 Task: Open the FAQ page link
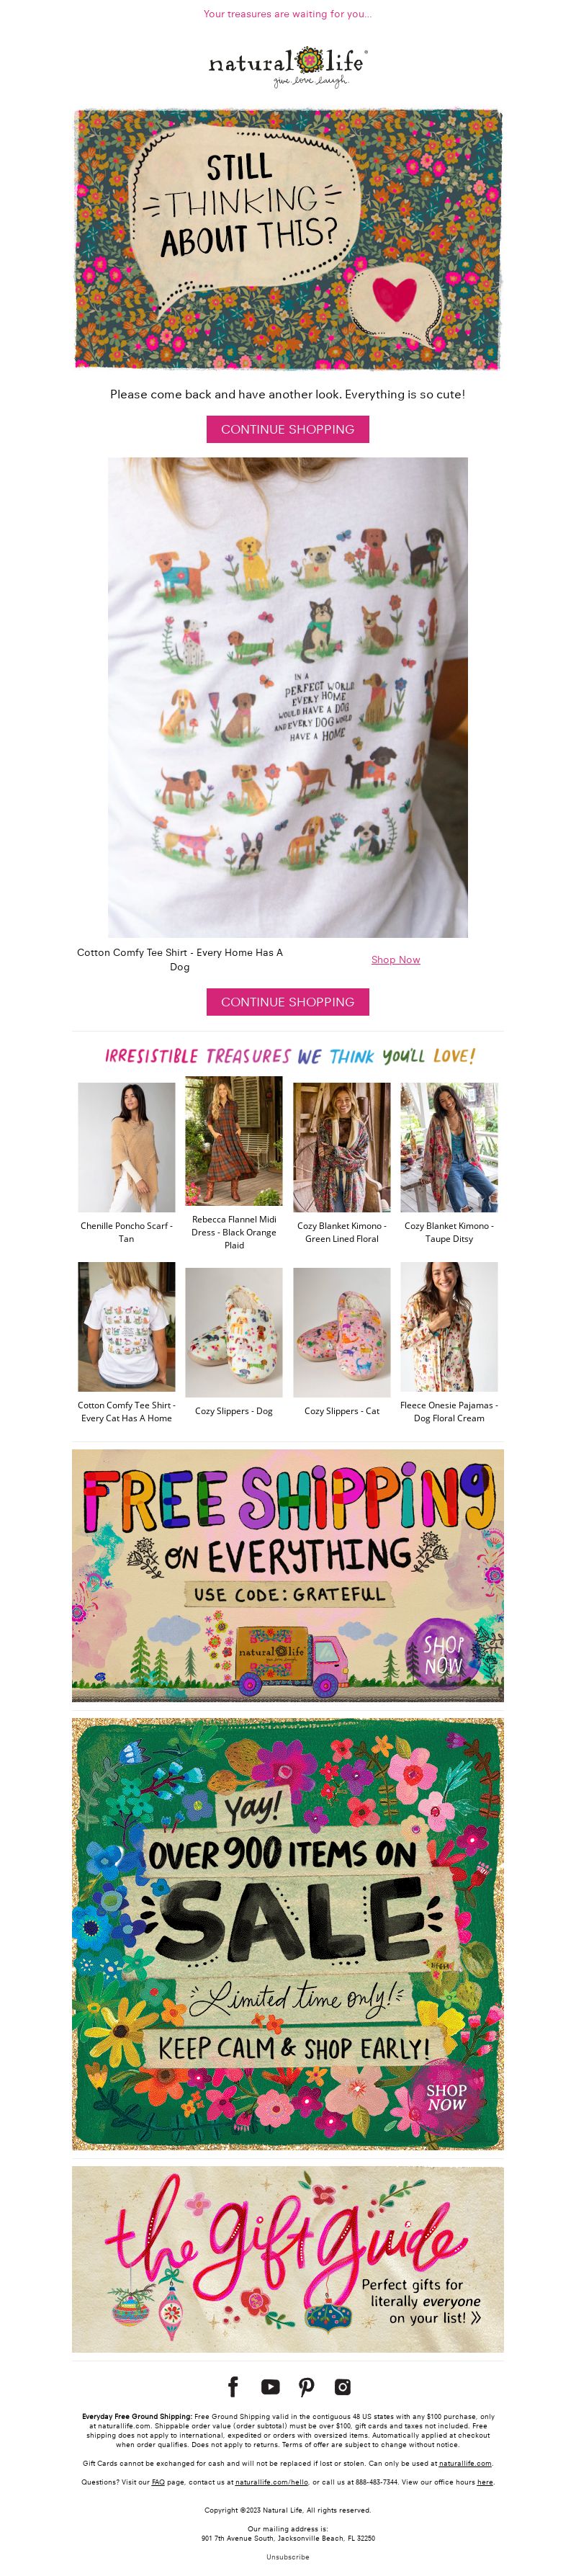pyautogui.click(x=158, y=2481)
